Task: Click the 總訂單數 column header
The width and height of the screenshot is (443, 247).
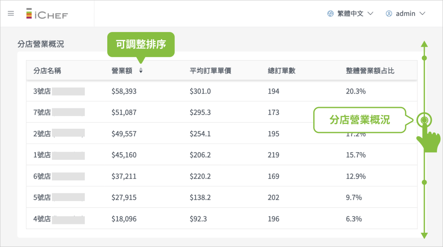Action: pyautogui.click(x=282, y=71)
